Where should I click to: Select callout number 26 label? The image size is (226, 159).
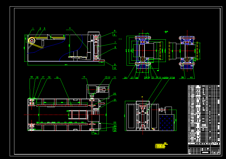[x=125, y=78]
